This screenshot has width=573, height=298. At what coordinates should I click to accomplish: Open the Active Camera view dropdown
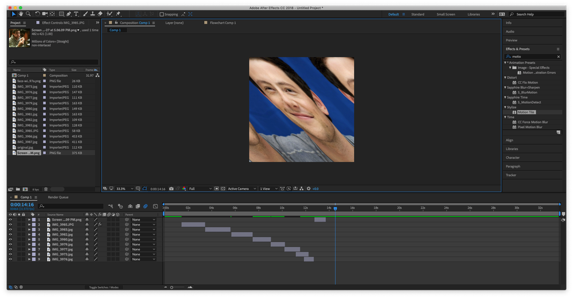tap(240, 189)
